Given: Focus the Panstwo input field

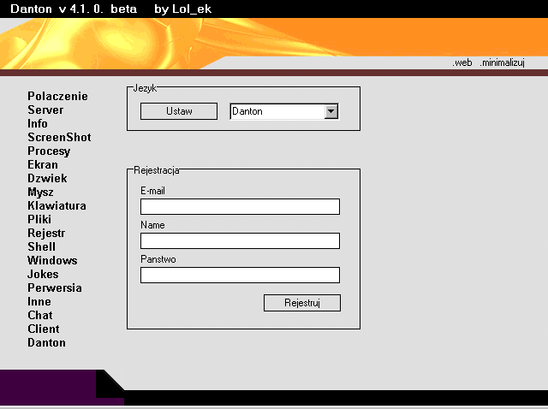Looking at the screenshot, I should pos(240,275).
